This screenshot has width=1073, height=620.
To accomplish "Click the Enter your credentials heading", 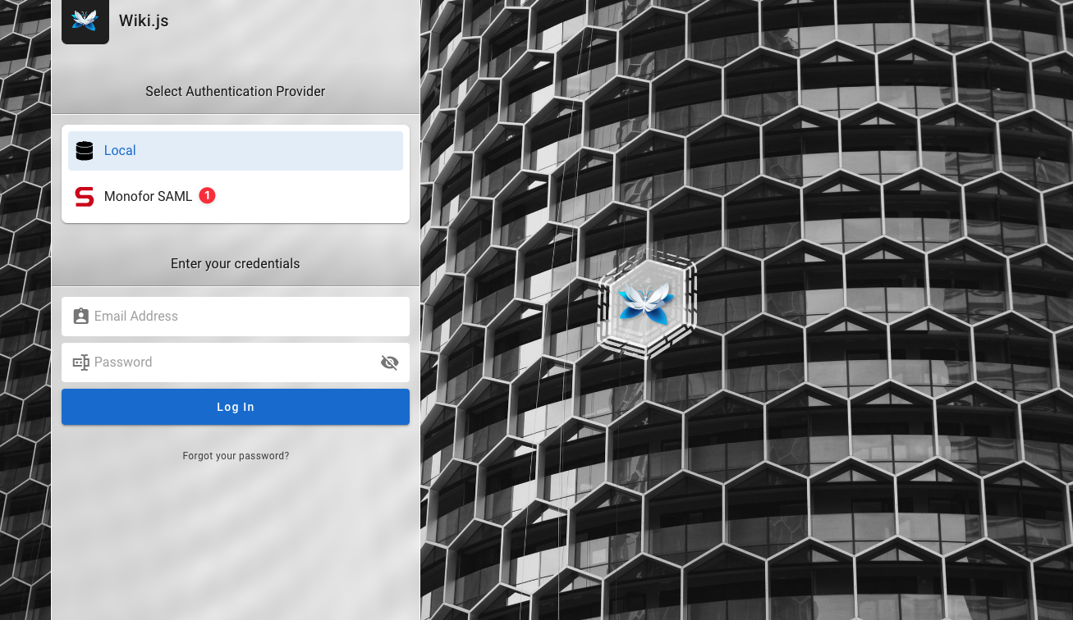I will pos(236,263).
